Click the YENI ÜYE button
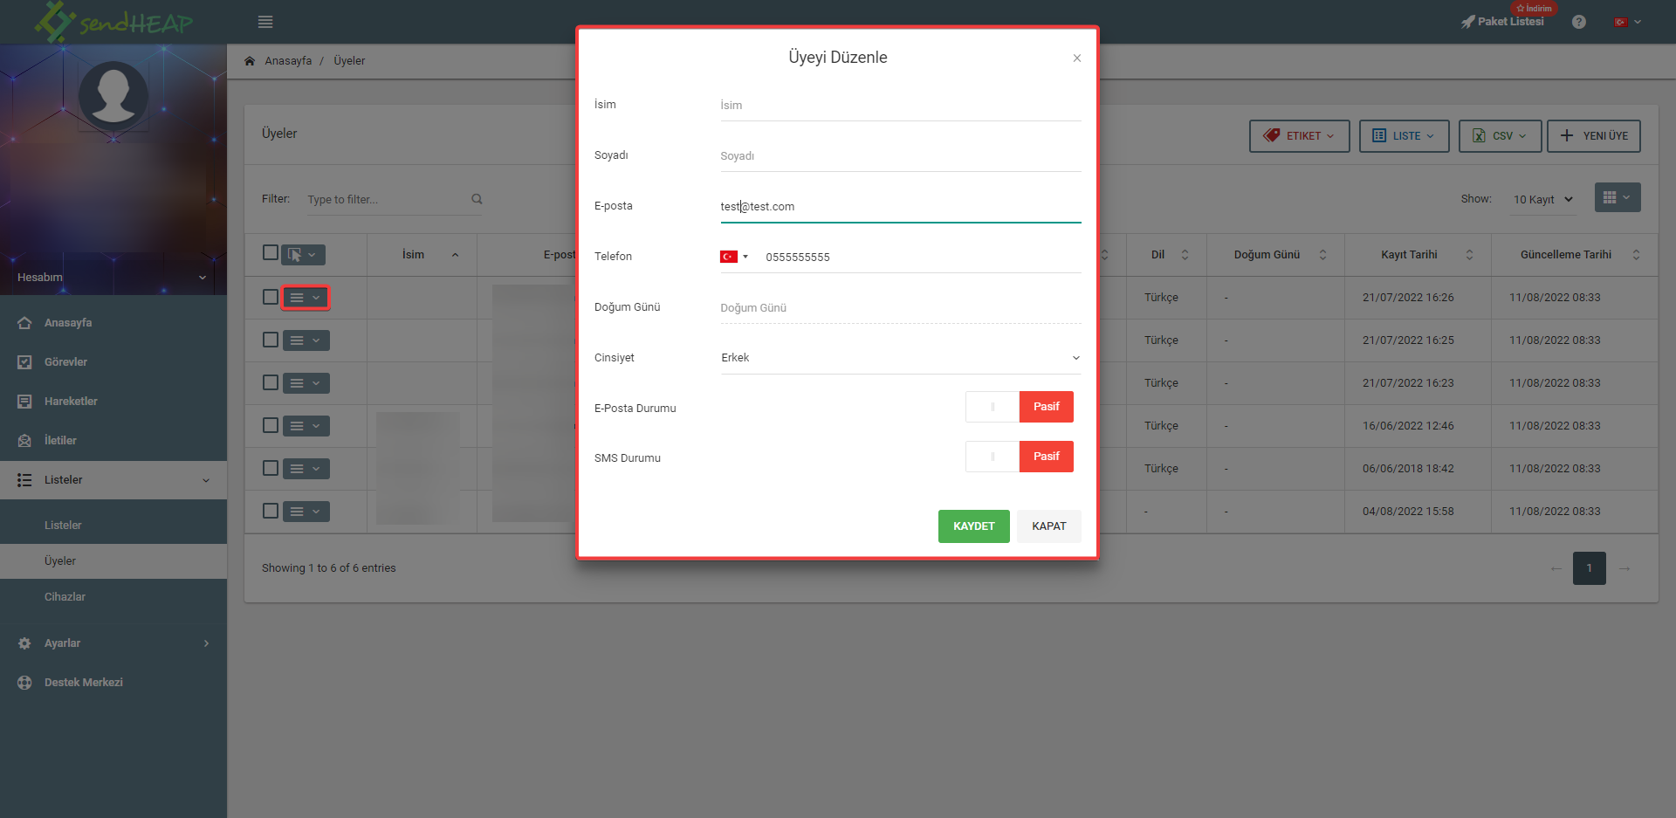The width and height of the screenshot is (1676, 818). coord(1594,136)
